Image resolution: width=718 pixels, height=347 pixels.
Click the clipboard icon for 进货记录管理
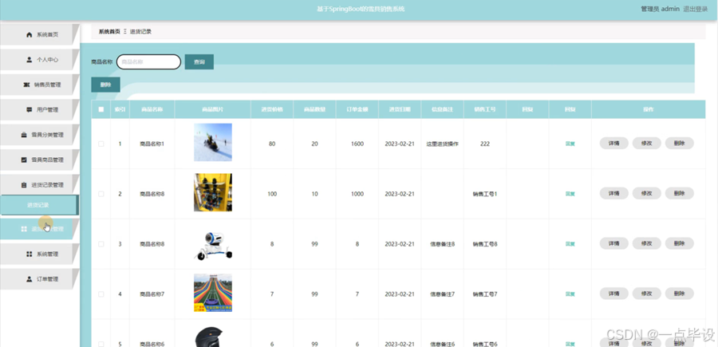24,185
